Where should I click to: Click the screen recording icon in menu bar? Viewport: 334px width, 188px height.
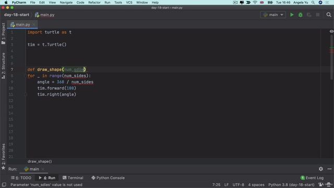235,2
